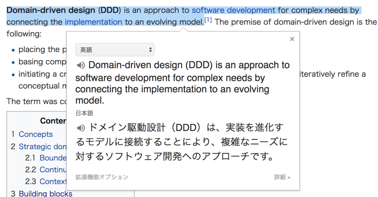Follow the software development link

click(233, 10)
